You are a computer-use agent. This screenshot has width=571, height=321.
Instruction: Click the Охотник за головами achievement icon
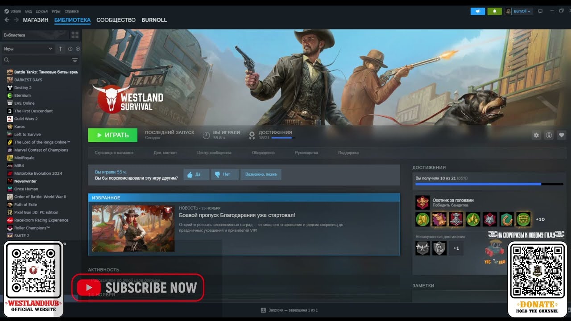(x=422, y=202)
